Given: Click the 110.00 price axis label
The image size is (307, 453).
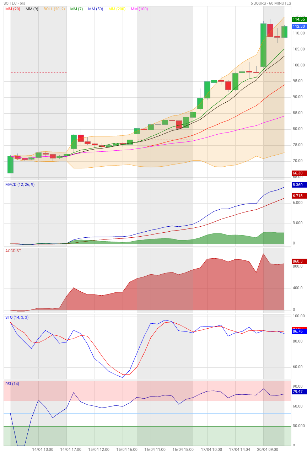Looking at the screenshot, I should coord(299,33).
